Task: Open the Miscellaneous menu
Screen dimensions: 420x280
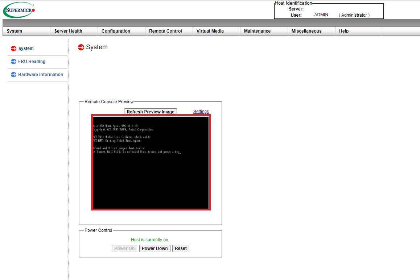Action: [306, 31]
